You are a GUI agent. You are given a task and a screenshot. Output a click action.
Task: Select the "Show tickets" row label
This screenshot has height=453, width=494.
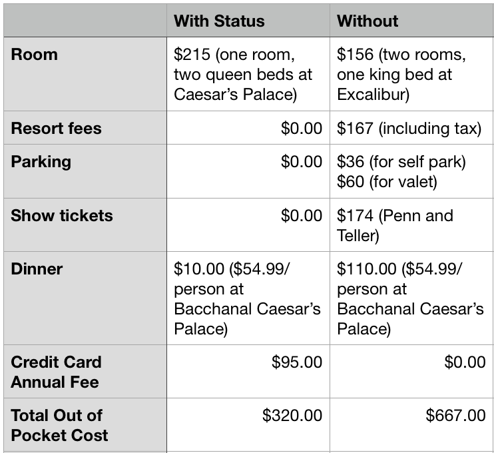[x=62, y=216]
